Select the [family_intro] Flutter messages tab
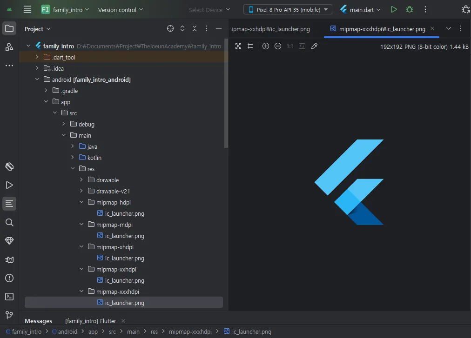The image size is (471, 338). 90,321
